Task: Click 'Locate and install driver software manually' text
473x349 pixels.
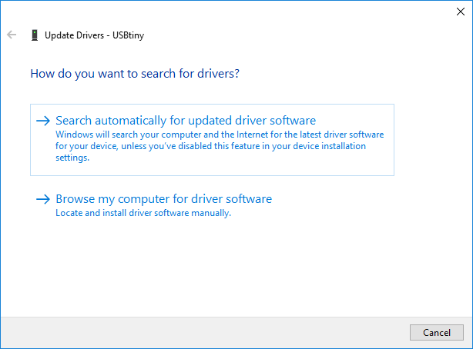Action: tap(143, 213)
